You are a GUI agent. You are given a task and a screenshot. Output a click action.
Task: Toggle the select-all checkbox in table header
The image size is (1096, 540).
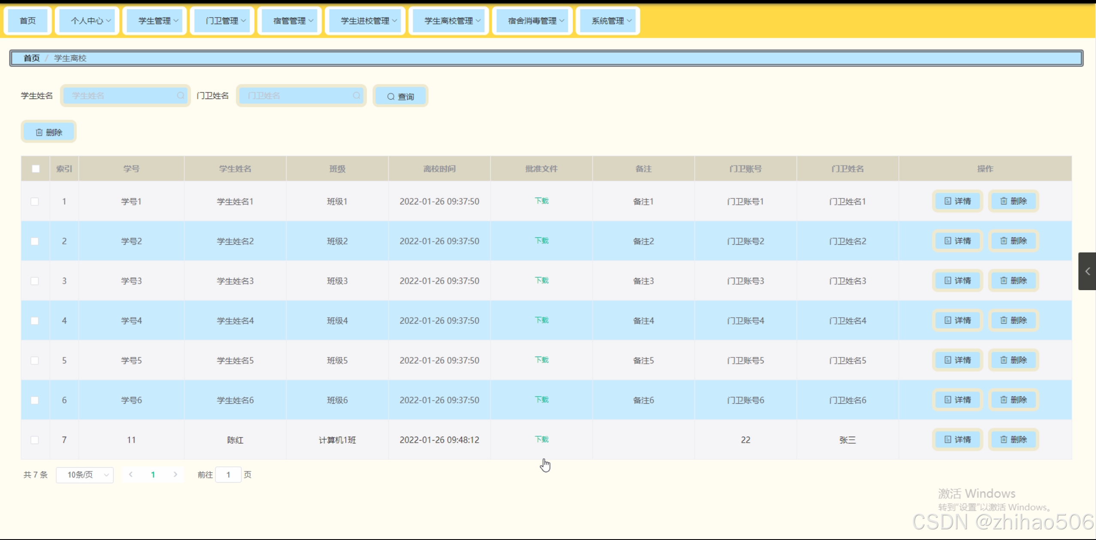(36, 168)
